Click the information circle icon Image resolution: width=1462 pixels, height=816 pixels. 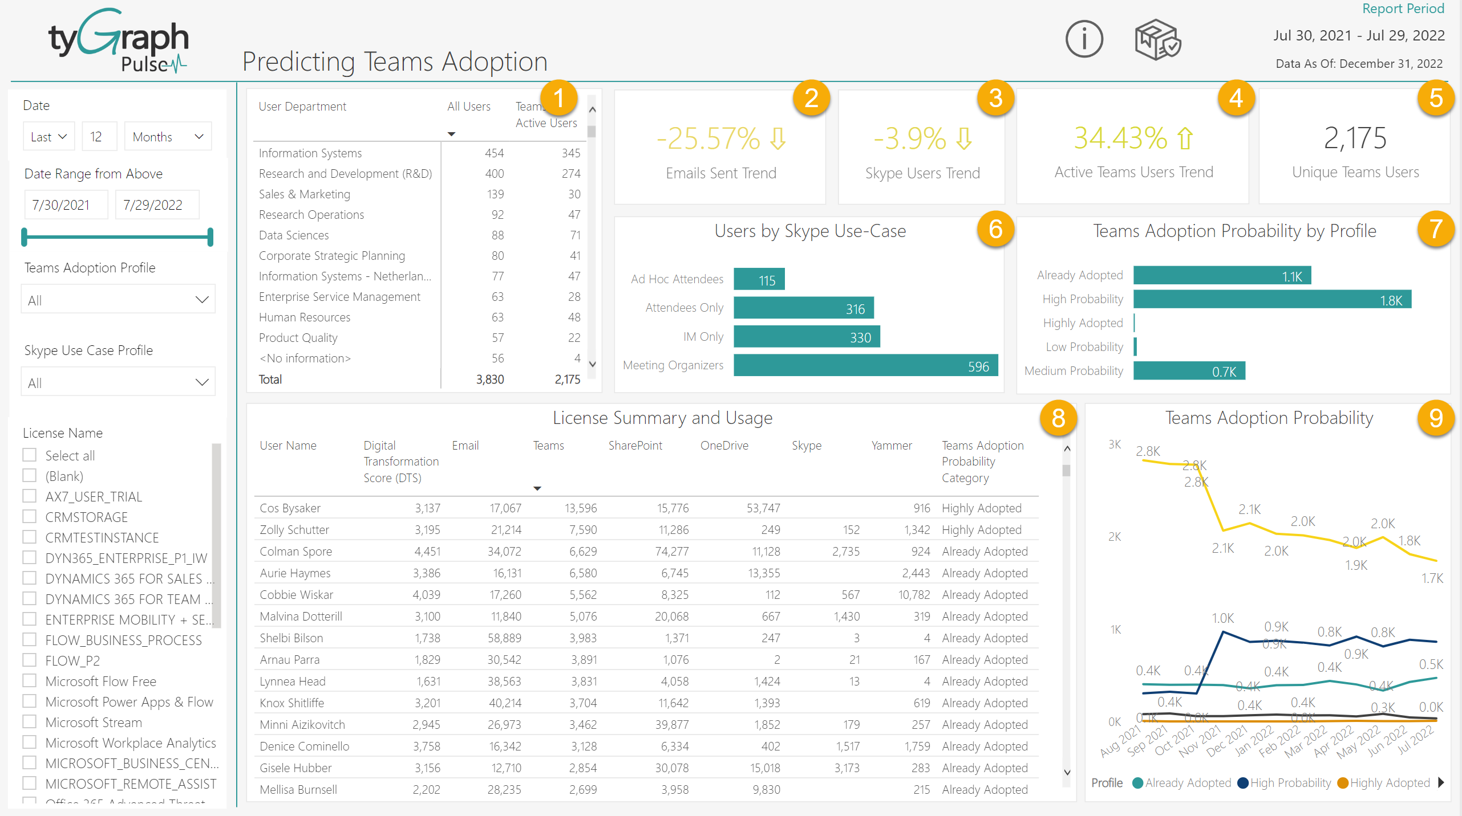(x=1084, y=39)
